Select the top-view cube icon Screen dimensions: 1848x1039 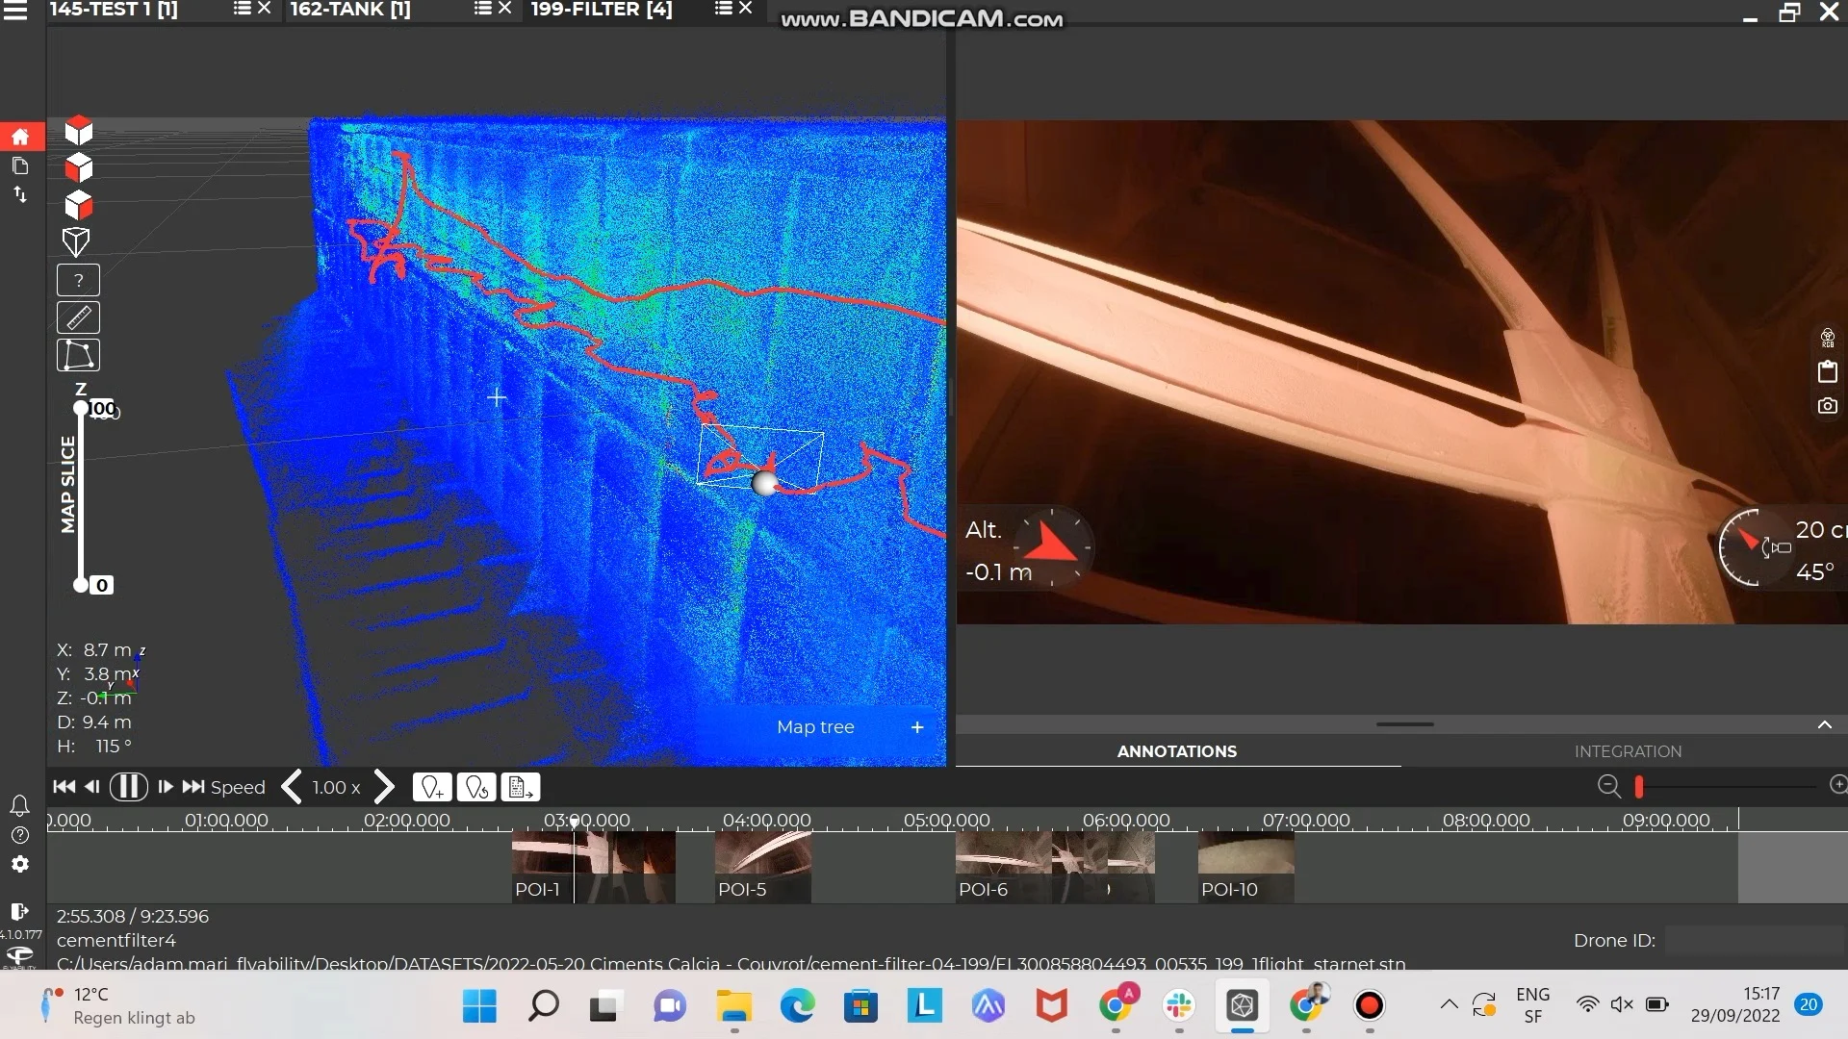(x=78, y=131)
